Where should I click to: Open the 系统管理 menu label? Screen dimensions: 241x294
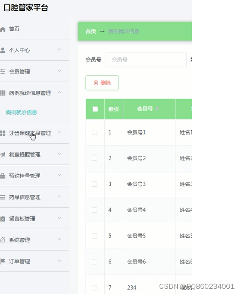pyautogui.click(x=19, y=240)
